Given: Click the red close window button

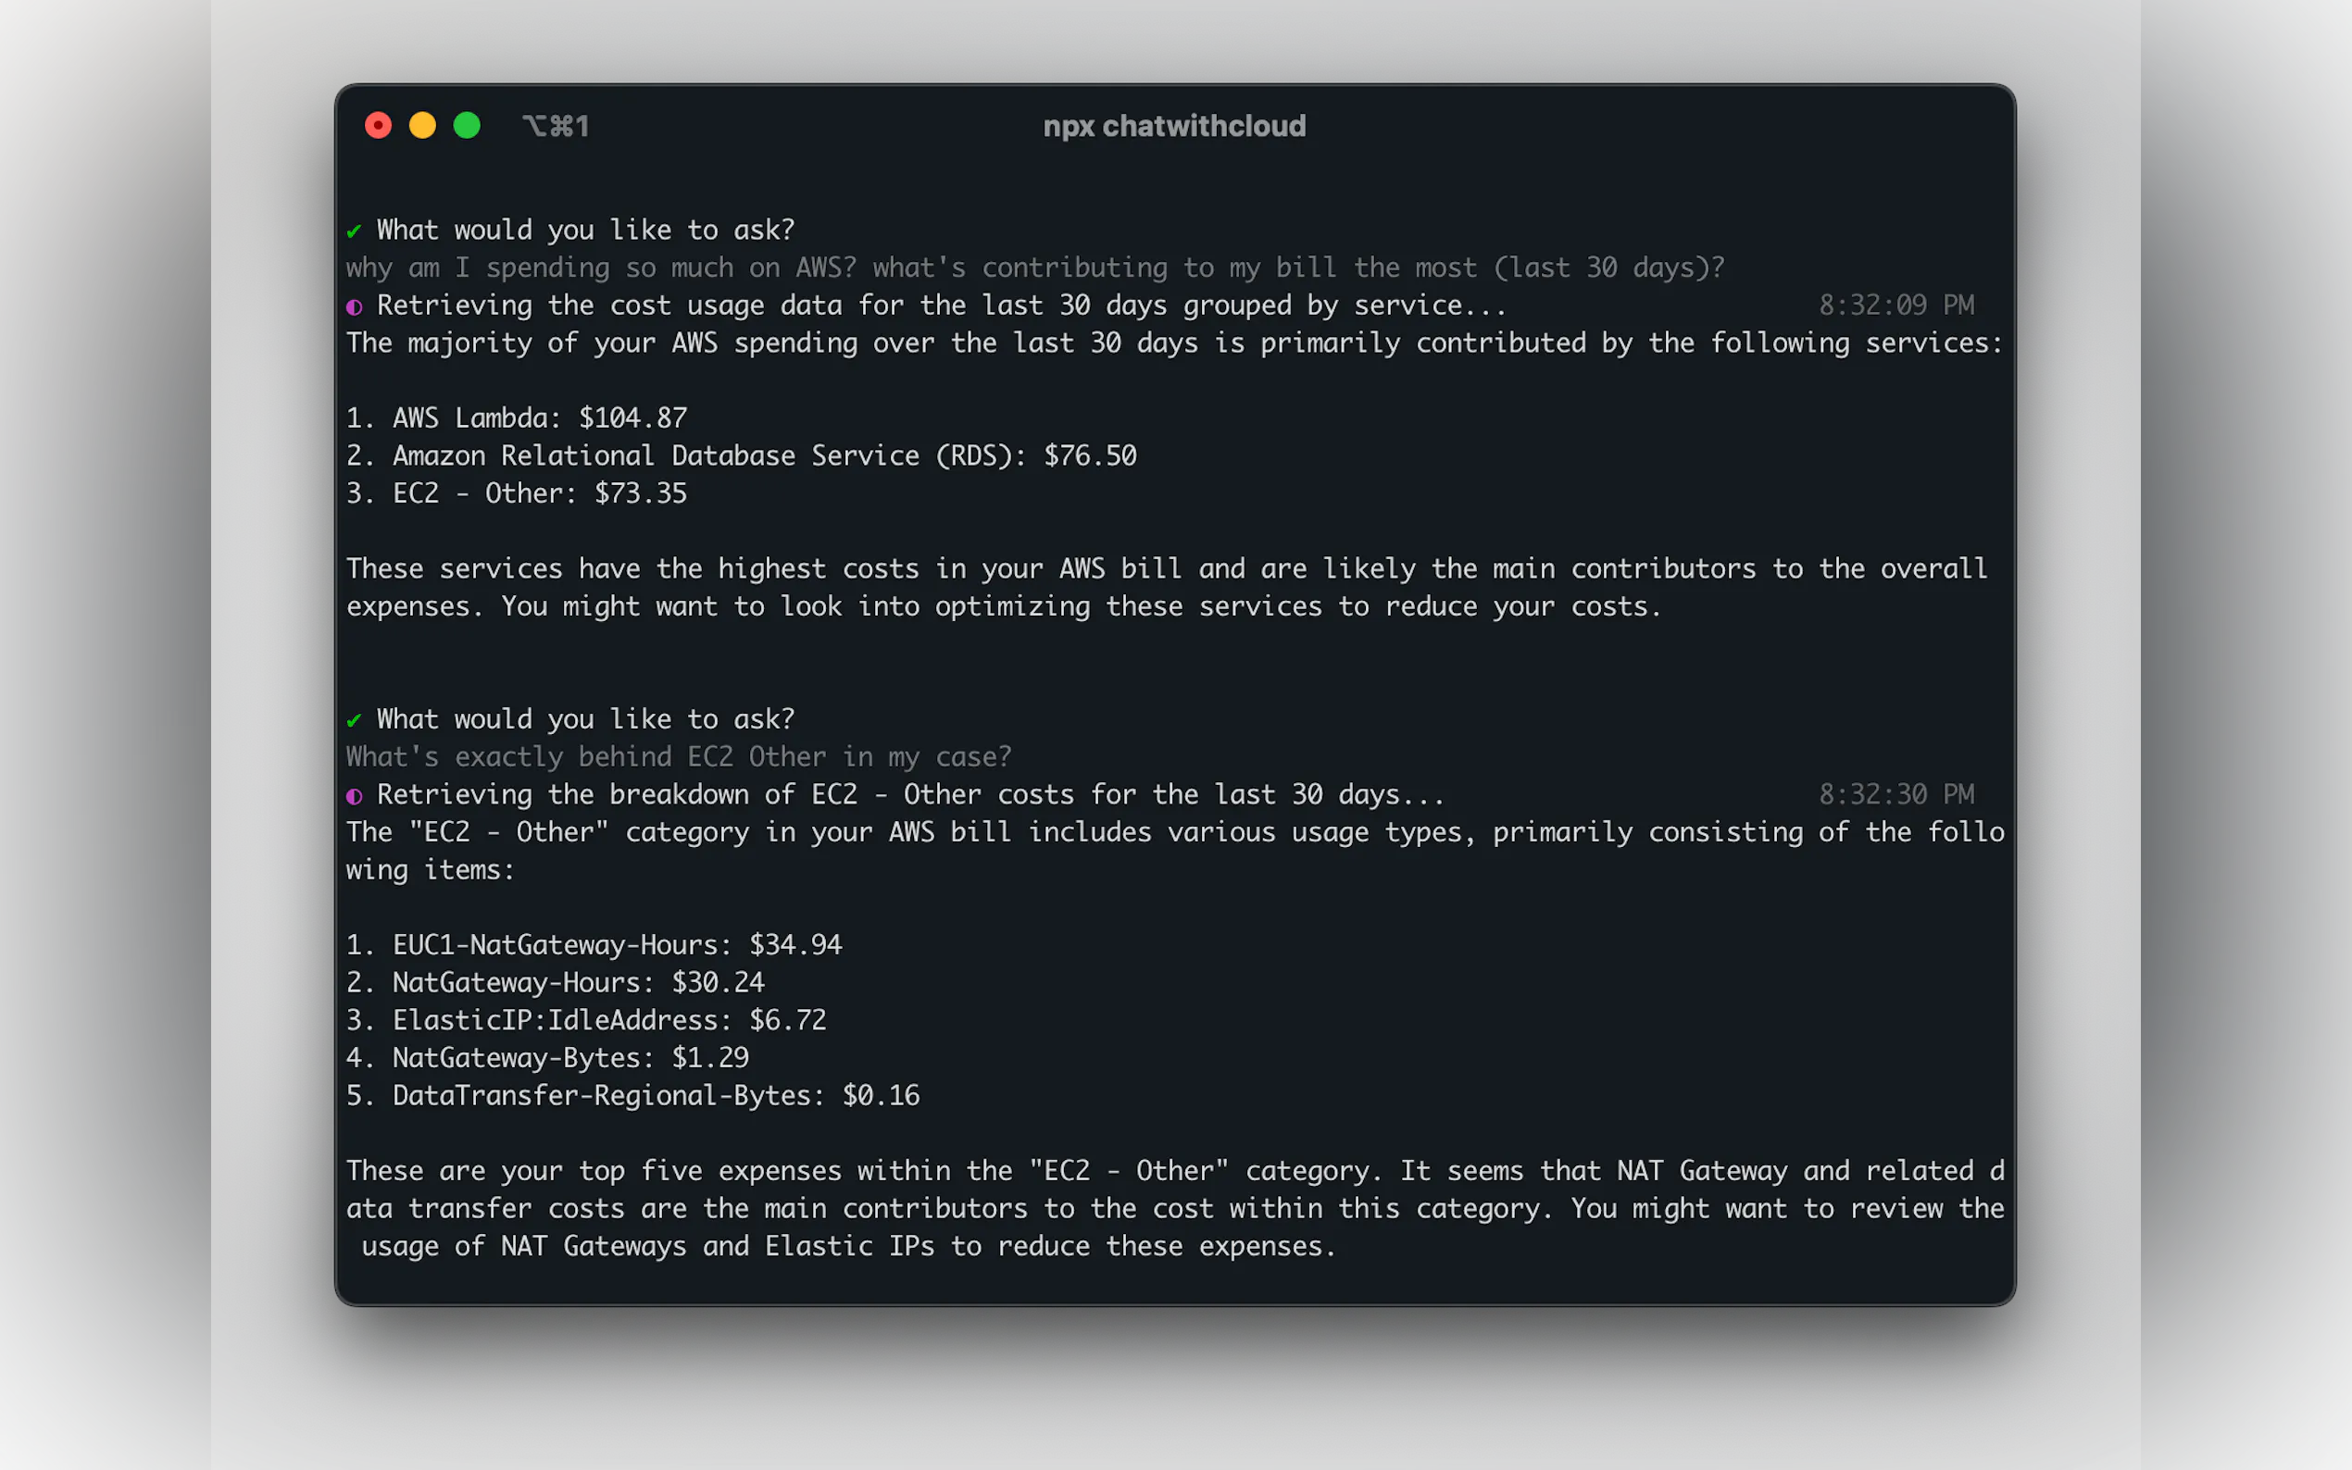Looking at the screenshot, I should coord(377,125).
